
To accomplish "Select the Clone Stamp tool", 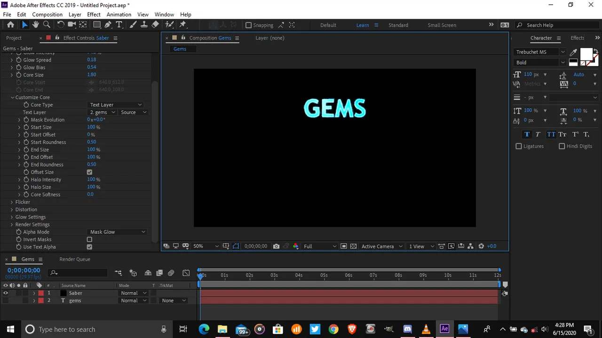I will pos(144,25).
